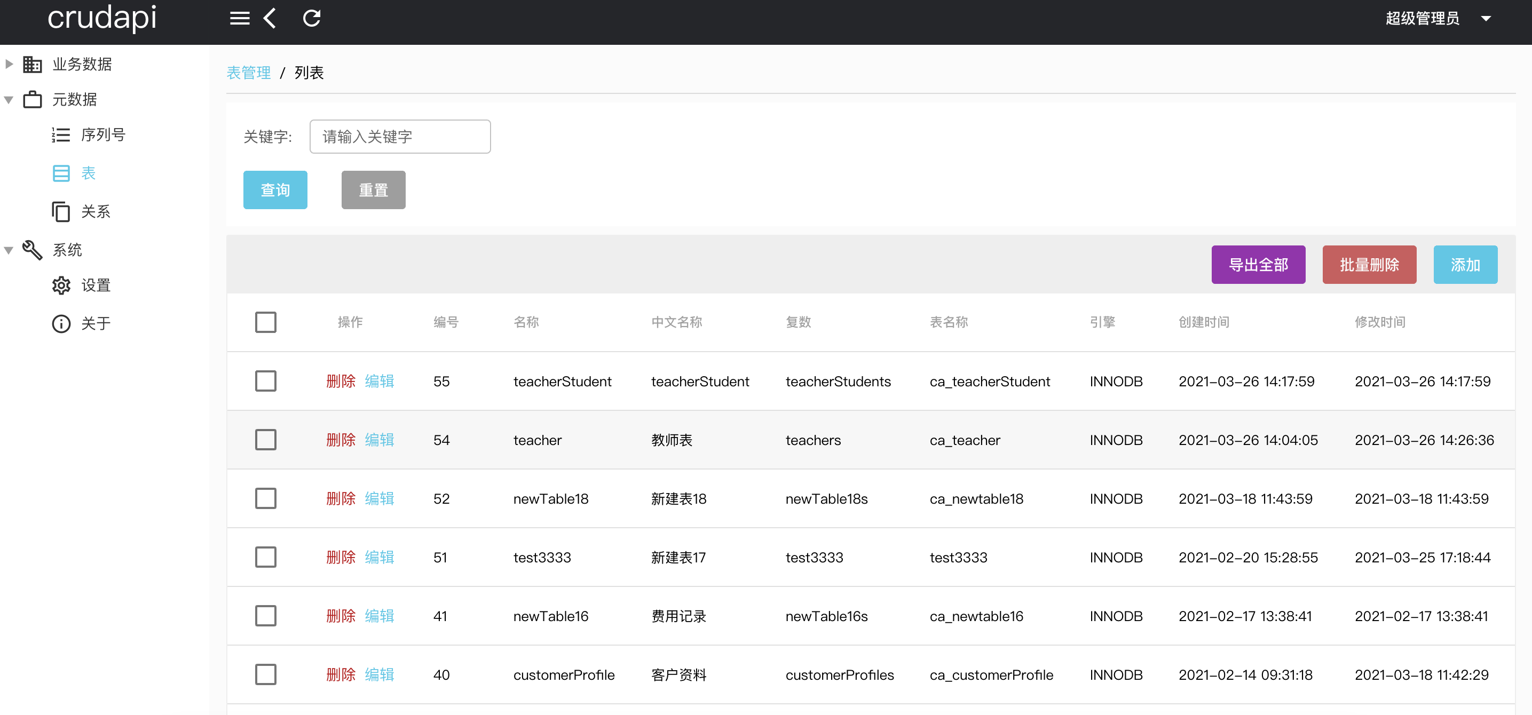
Task: Focus the 关键字 keyword input field
Action: pyautogui.click(x=400, y=137)
